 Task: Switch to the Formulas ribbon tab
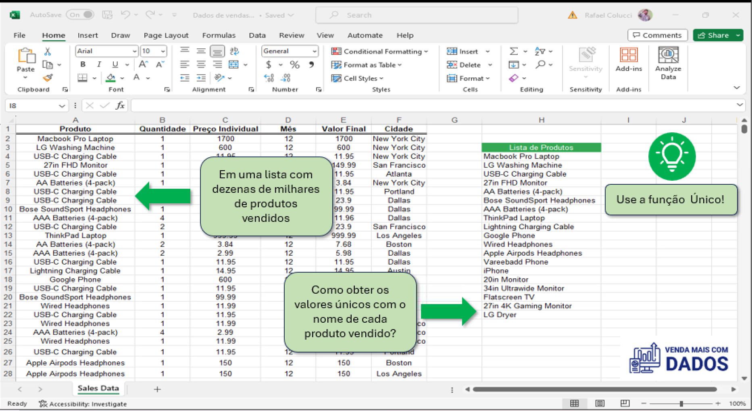[x=219, y=35]
